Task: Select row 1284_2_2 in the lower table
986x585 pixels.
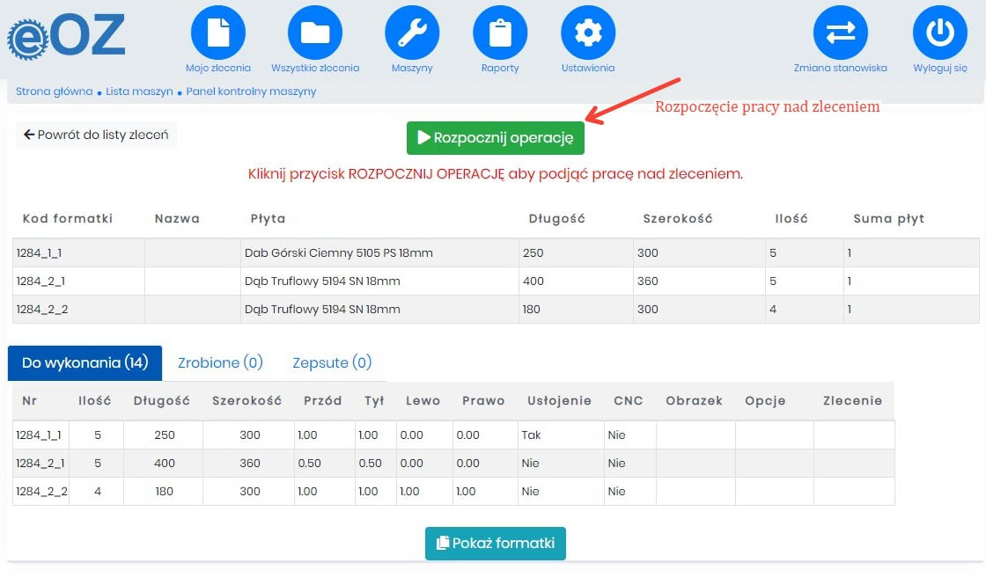Action: pyautogui.click(x=41, y=492)
